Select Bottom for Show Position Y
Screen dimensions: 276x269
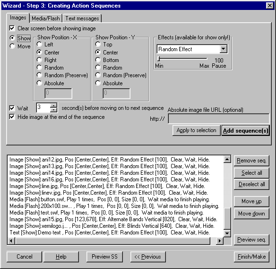coord(98,60)
